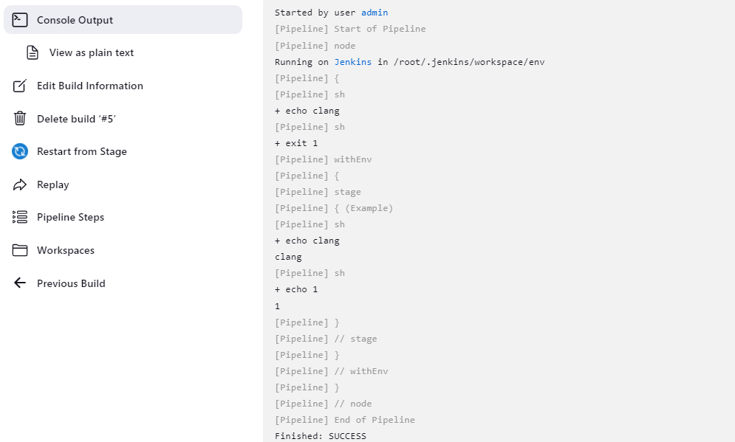Click the Console Output terminal icon

click(20, 20)
